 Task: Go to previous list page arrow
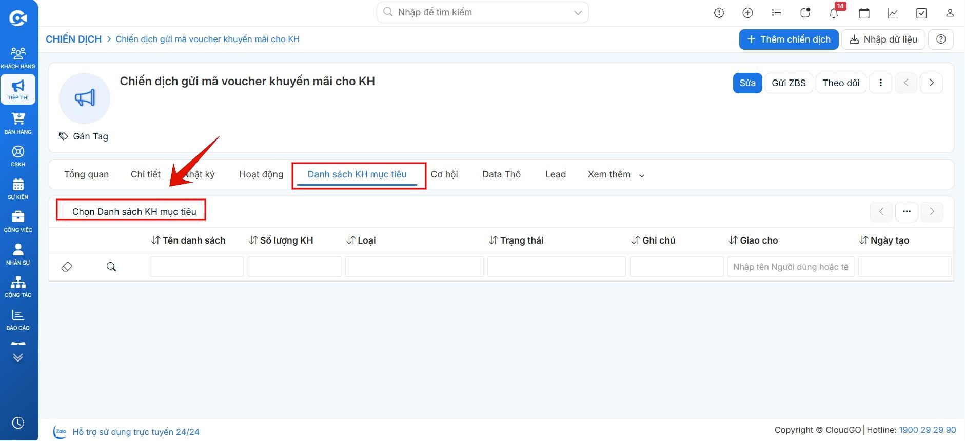(881, 211)
